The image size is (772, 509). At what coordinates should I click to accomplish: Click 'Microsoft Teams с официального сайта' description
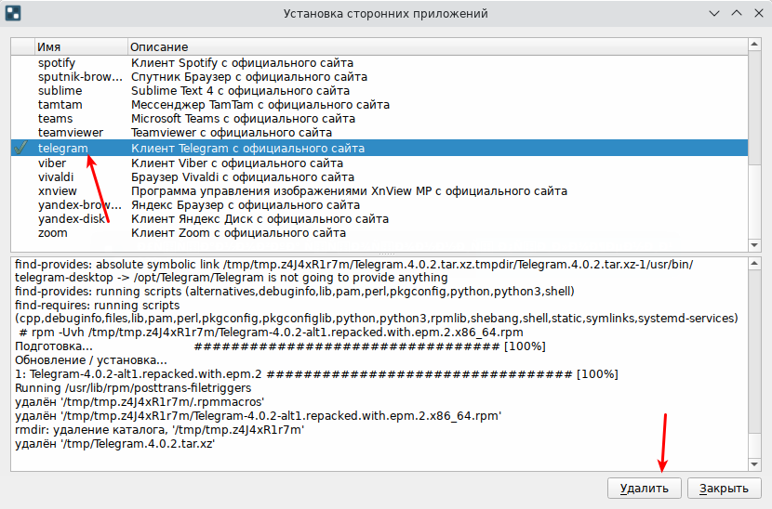tap(243, 119)
